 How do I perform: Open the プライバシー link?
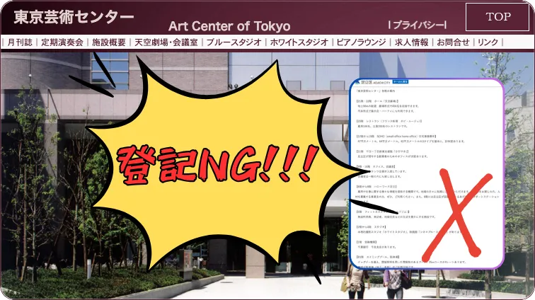[418, 25]
